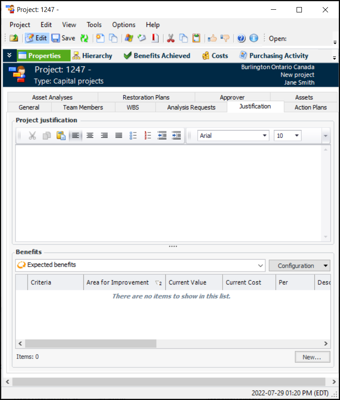Open help with the question mark icon
This screenshot has width=340, height=400.
(241, 38)
